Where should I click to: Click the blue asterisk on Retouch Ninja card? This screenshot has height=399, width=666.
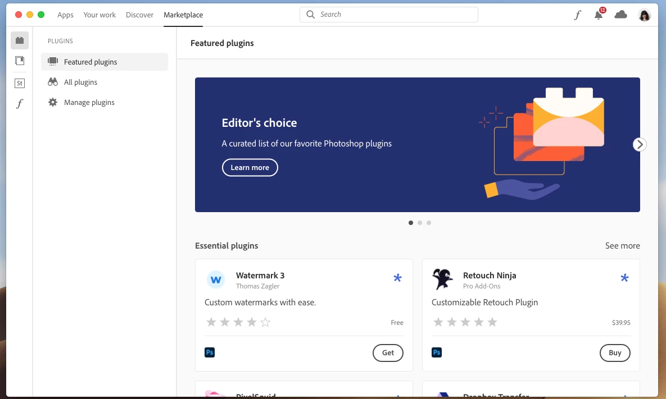point(624,278)
